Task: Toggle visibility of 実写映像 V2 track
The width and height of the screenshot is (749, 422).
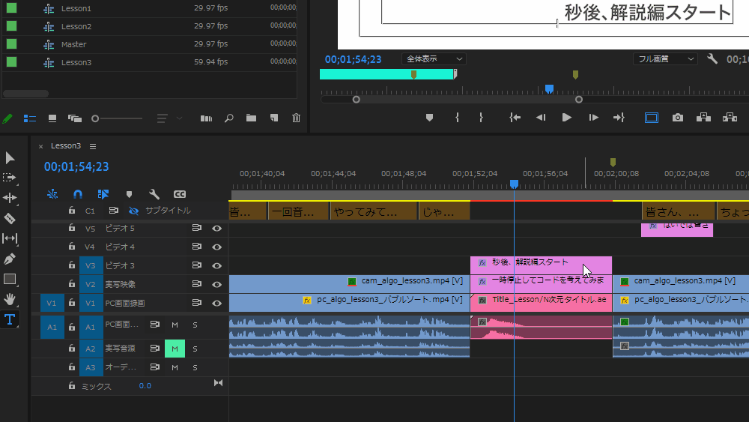Action: click(x=217, y=284)
